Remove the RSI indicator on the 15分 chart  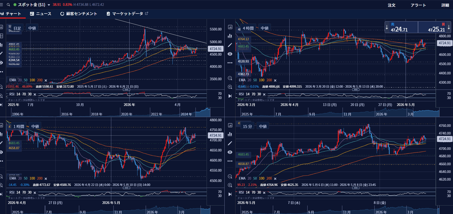(264, 193)
